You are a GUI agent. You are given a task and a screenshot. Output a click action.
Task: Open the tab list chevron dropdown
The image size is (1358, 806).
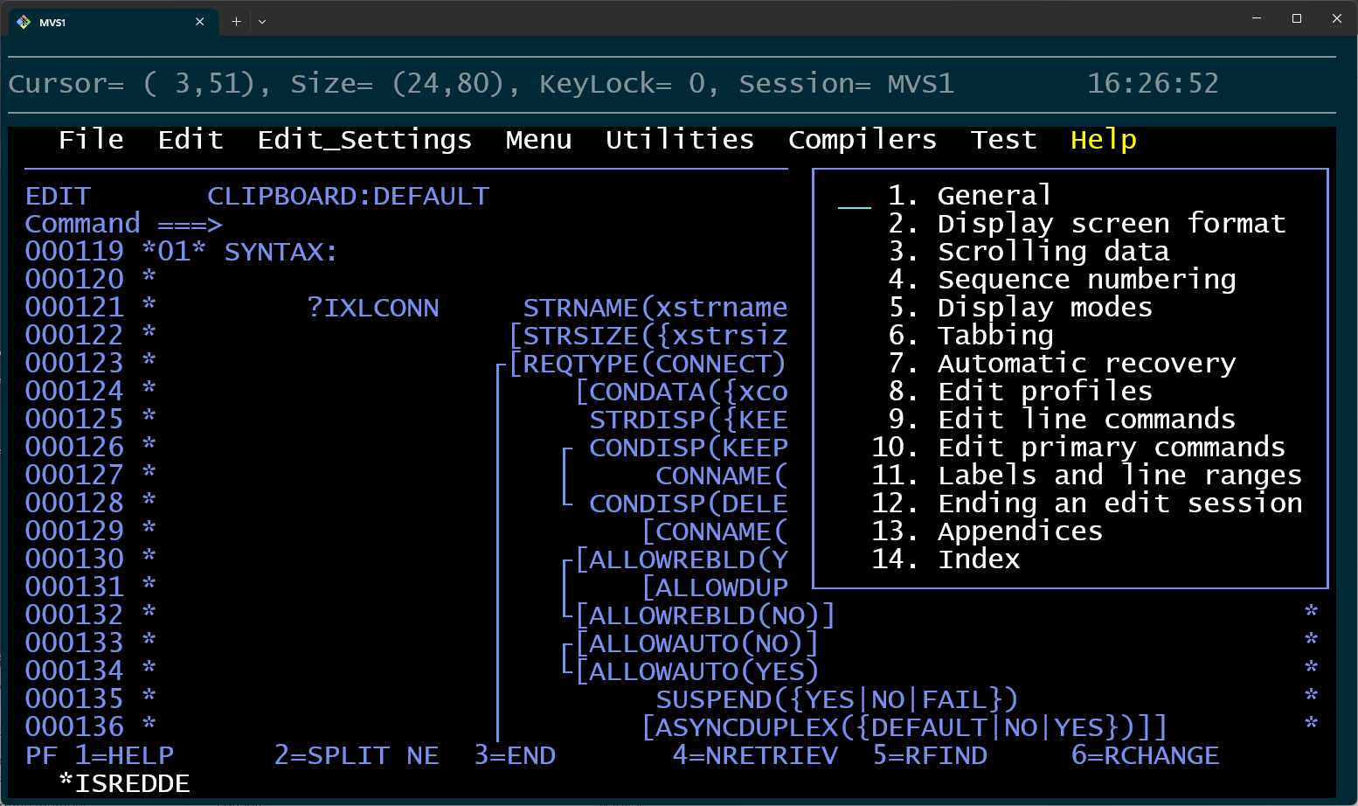(x=261, y=22)
